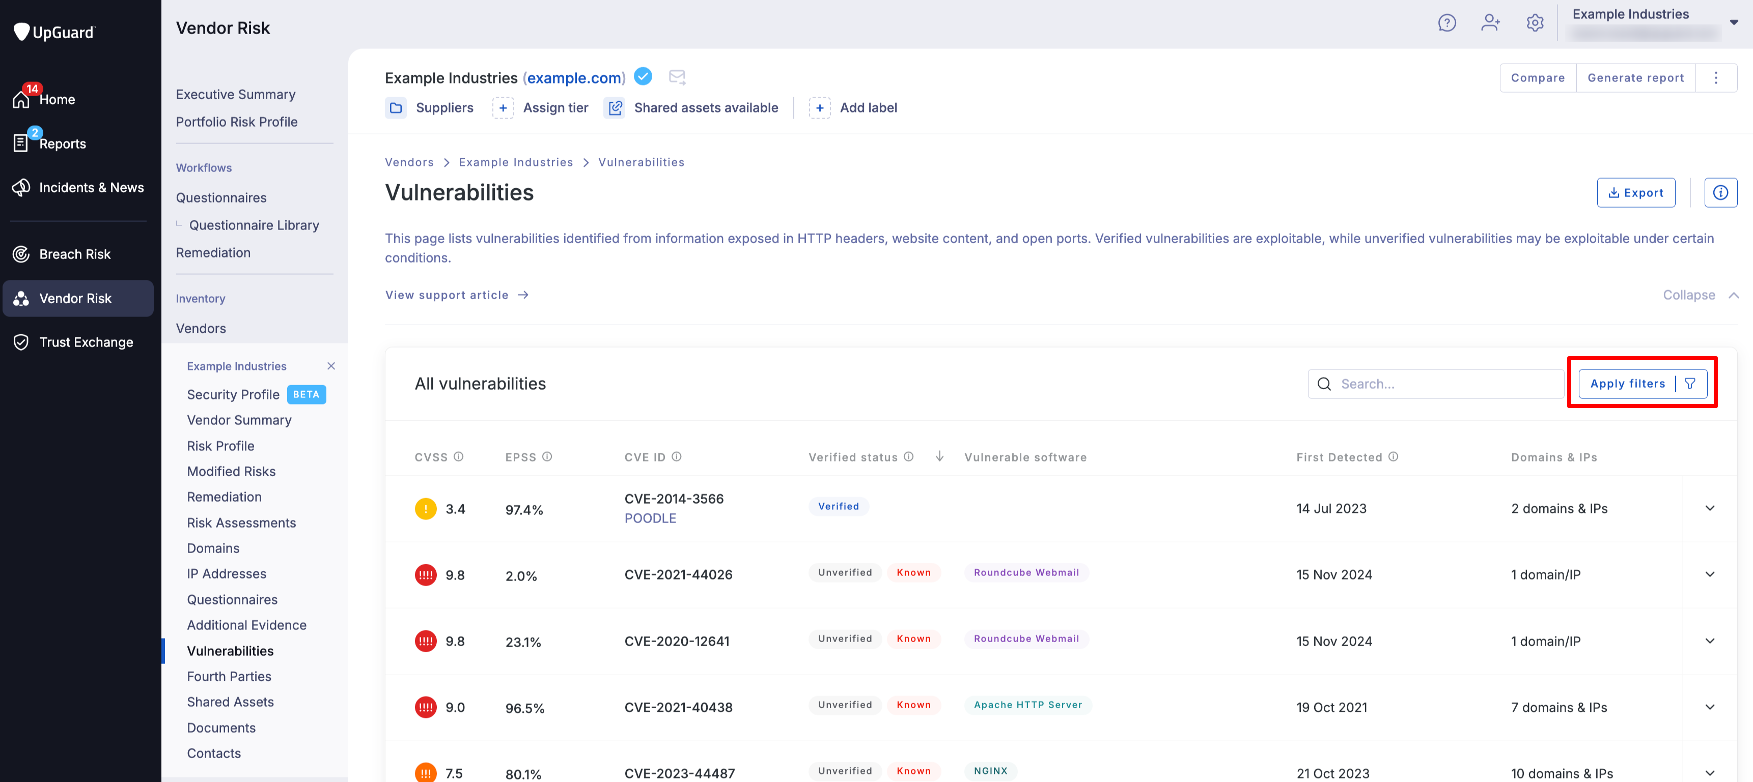Click the CVE ID column info icon
Screen dimensions: 1753x782
coord(677,457)
